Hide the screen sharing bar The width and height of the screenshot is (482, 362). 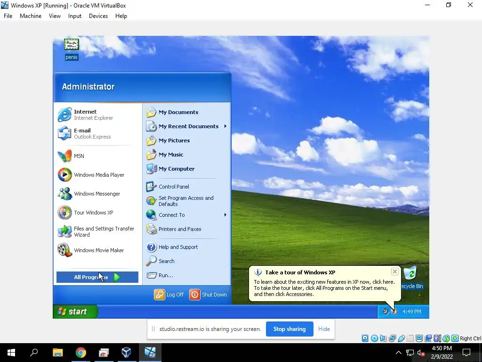click(x=324, y=329)
